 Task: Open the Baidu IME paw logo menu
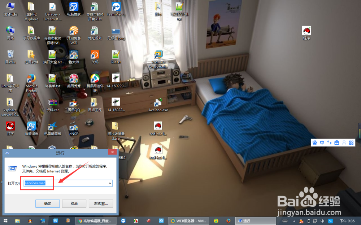point(315,143)
